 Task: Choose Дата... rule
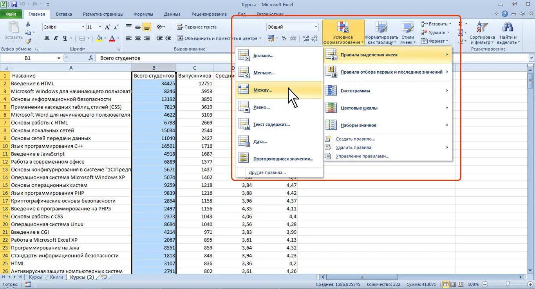click(279, 142)
